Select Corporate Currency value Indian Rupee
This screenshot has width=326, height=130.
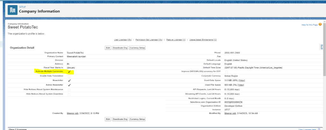(231, 76)
